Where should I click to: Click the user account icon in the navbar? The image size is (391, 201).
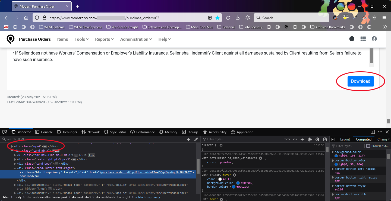pyautogui.click(x=374, y=39)
